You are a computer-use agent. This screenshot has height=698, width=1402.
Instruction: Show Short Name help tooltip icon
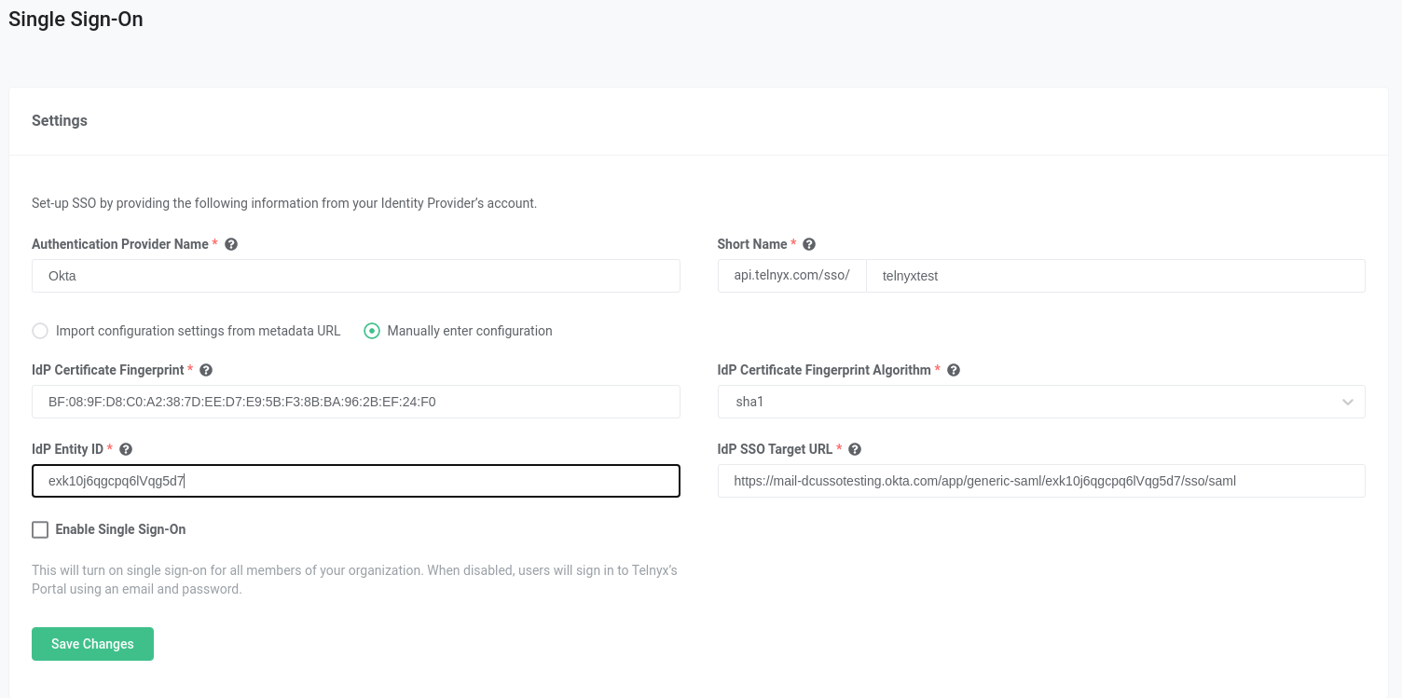tap(809, 244)
